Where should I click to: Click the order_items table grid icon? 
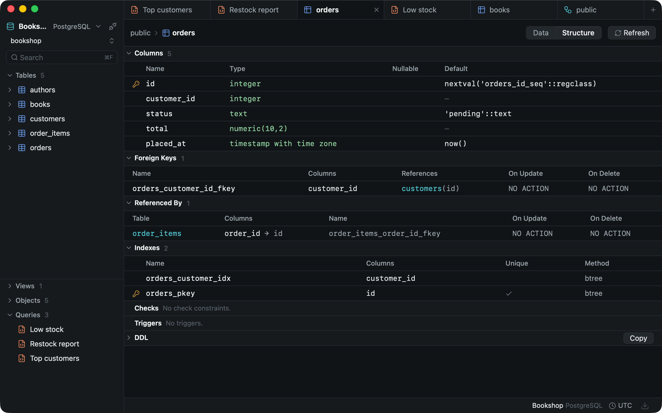(22, 133)
